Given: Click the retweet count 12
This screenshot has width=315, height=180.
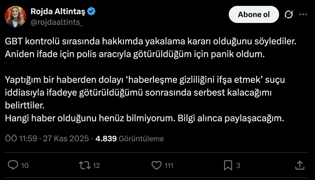Looking at the screenshot, I should pos(96,165).
